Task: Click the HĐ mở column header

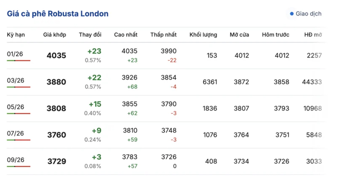Action: coord(313,35)
